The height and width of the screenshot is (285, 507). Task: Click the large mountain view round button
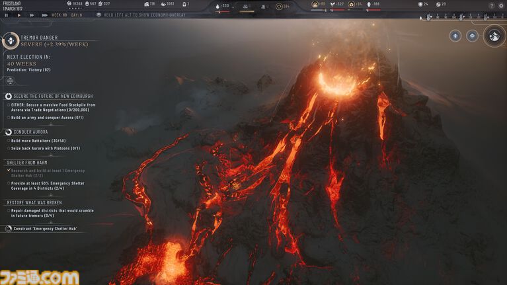(493, 36)
